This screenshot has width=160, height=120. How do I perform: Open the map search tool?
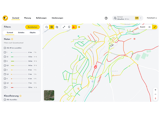pos(47,27)
